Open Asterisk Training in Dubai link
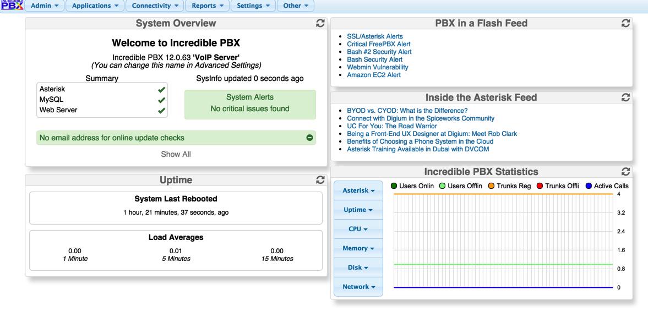648x311 pixels. tap(418, 149)
